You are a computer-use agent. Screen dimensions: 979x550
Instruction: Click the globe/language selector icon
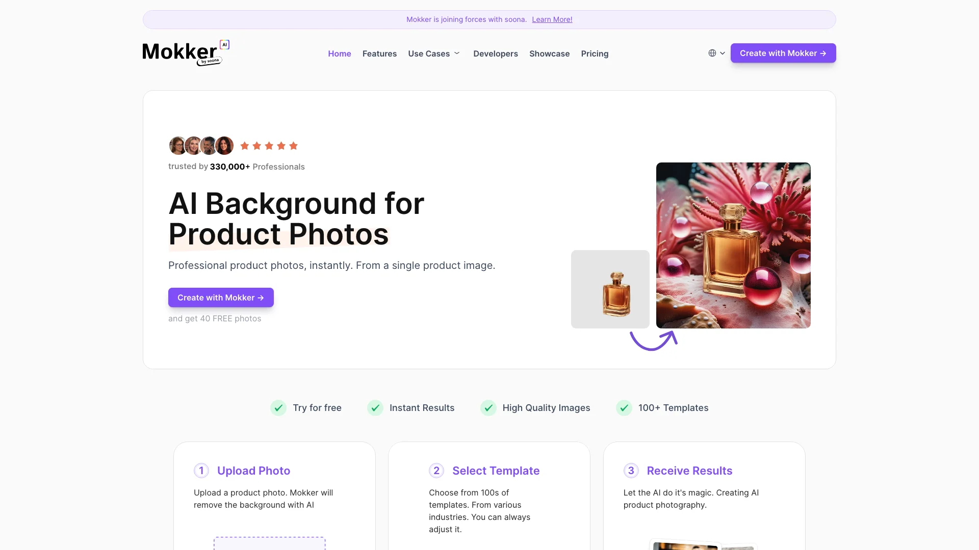coord(712,53)
